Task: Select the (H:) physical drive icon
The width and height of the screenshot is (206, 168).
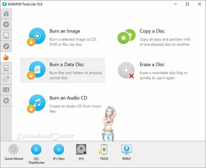Action: [81, 149]
